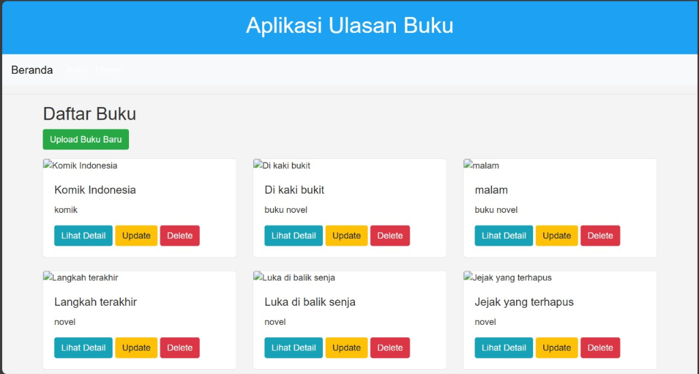
Task: View details of Langkah terakhir
Action: click(83, 347)
